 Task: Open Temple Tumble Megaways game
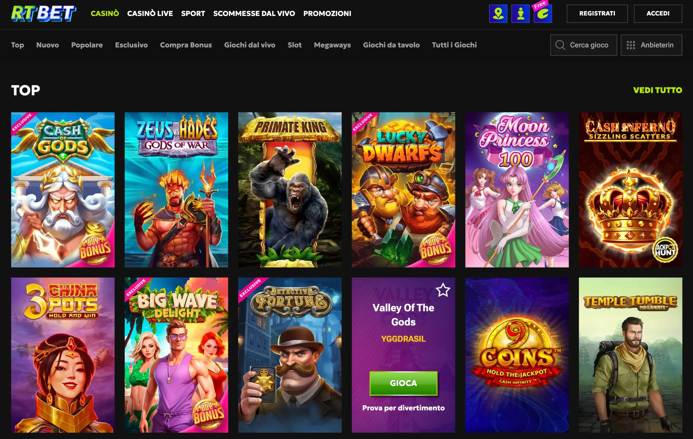(630, 355)
